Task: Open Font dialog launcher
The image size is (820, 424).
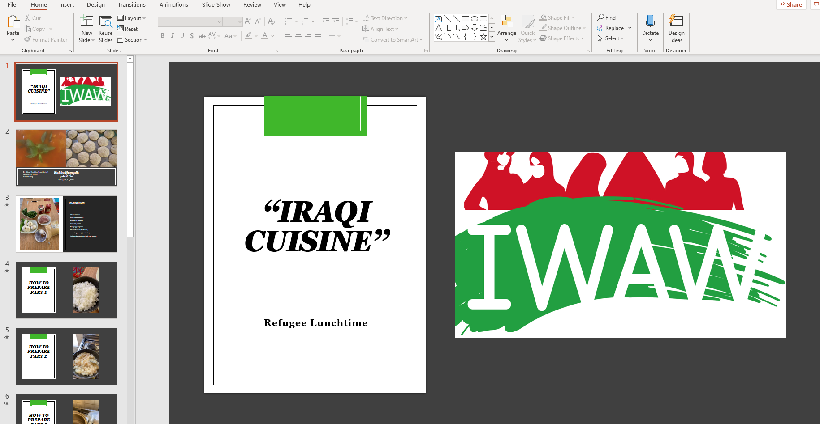Action: tap(276, 51)
